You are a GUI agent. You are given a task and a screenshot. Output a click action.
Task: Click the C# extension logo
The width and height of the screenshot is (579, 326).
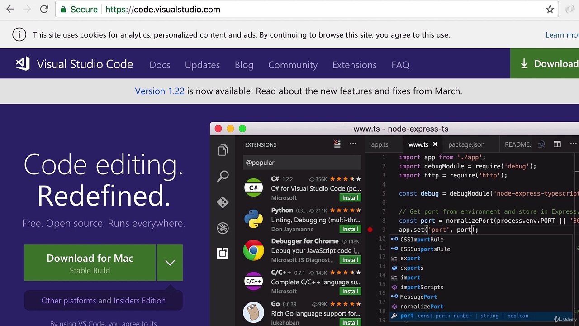(x=253, y=188)
